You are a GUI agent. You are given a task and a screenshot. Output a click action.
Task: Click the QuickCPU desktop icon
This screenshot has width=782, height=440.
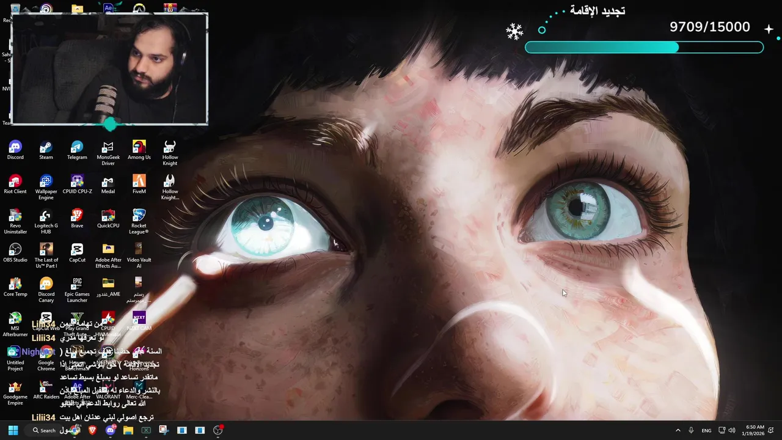(x=108, y=219)
